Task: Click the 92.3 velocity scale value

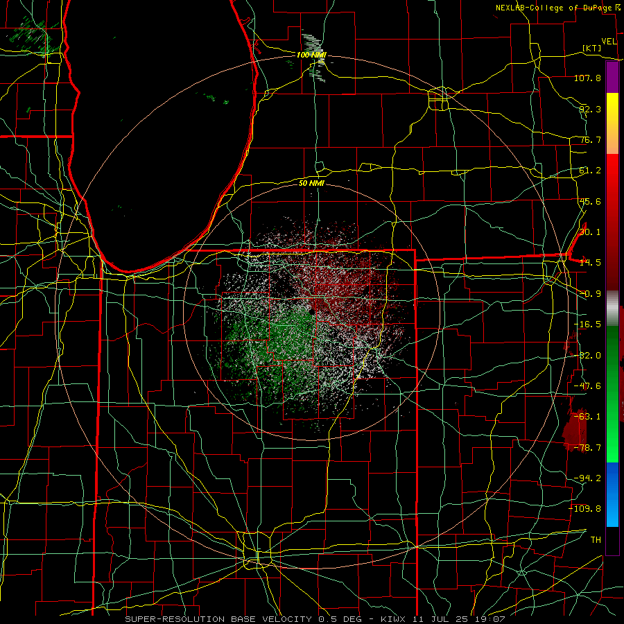Action: (x=590, y=109)
